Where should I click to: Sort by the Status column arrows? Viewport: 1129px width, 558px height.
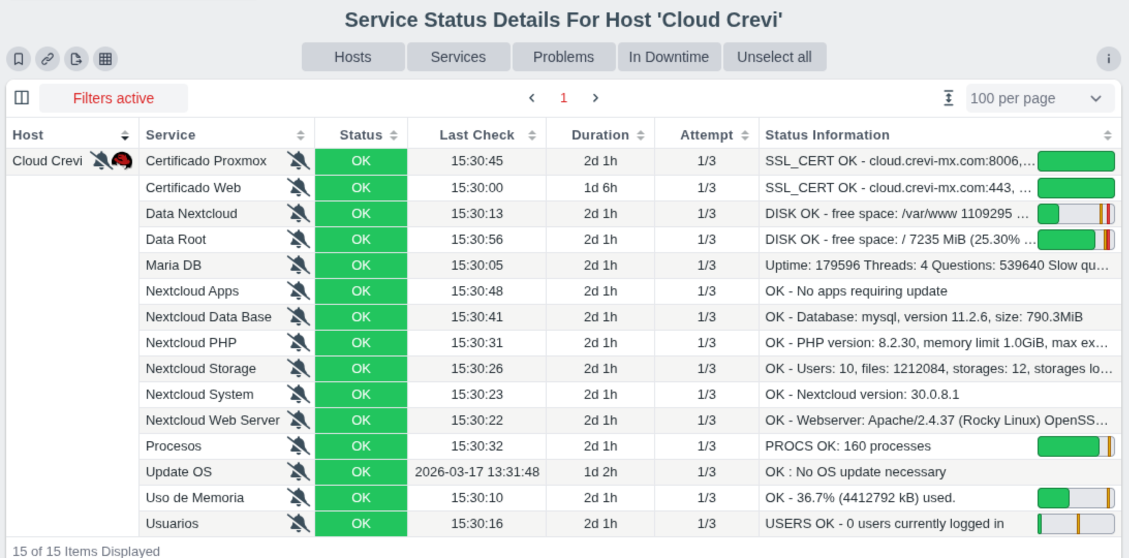coord(394,135)
